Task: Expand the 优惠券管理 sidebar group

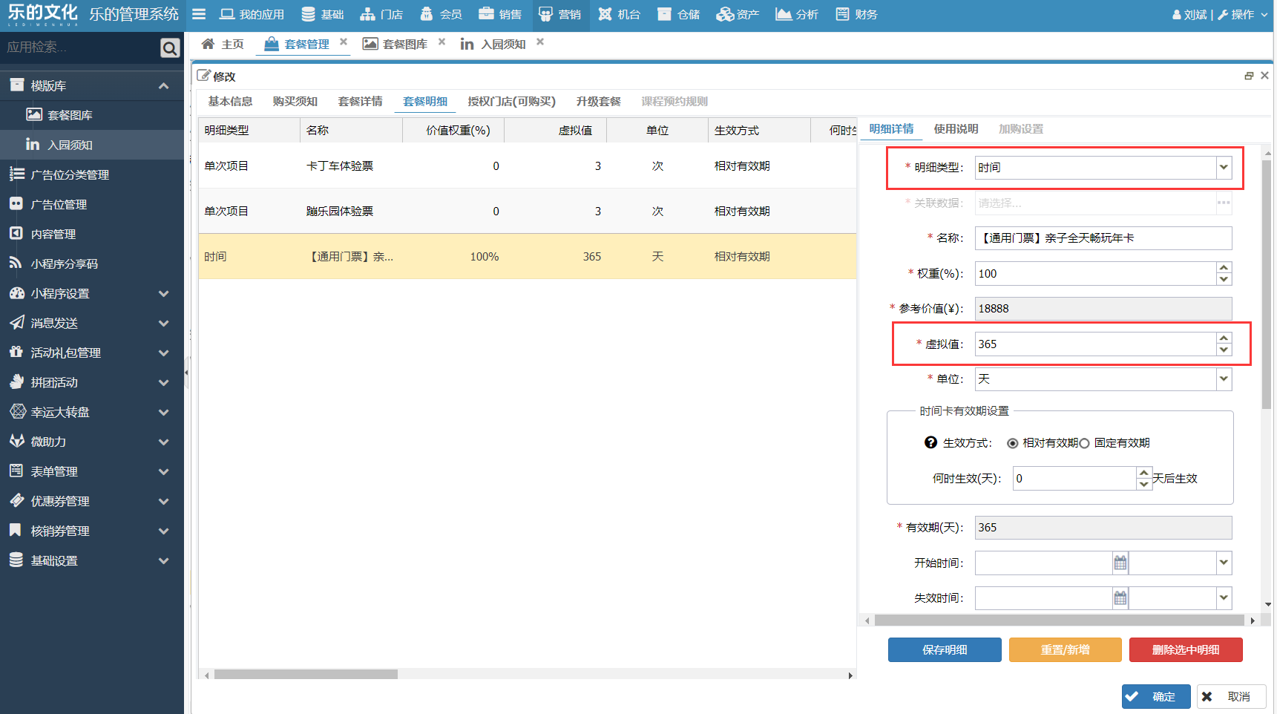Action: pyautogui.click(x=92, y=501)
